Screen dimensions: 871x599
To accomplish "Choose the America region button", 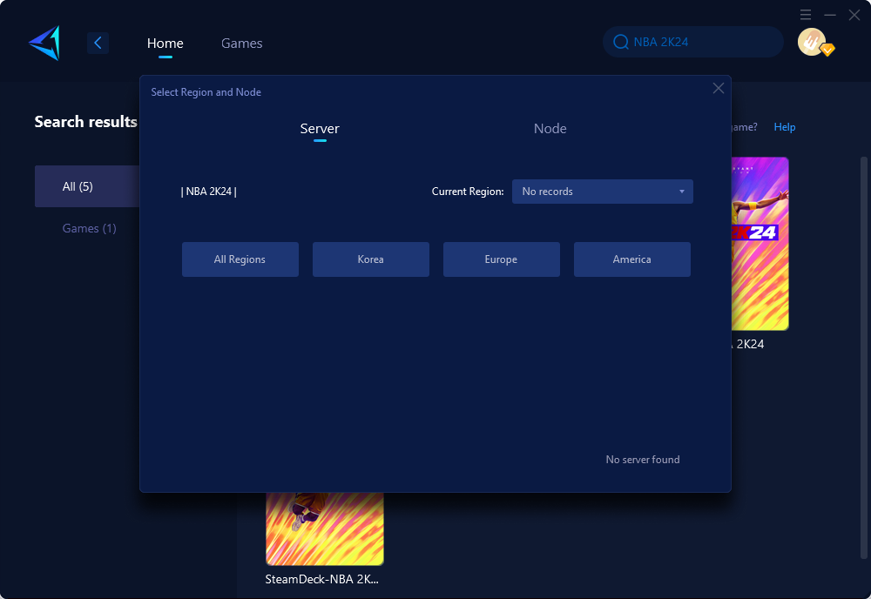I will pyautogui.click(x=631, y=259).
